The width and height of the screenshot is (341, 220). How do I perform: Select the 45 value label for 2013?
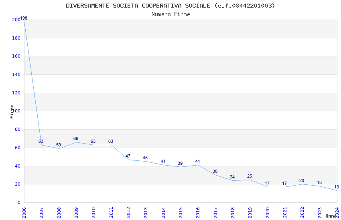pyautogui.click(x=145, y=158)
